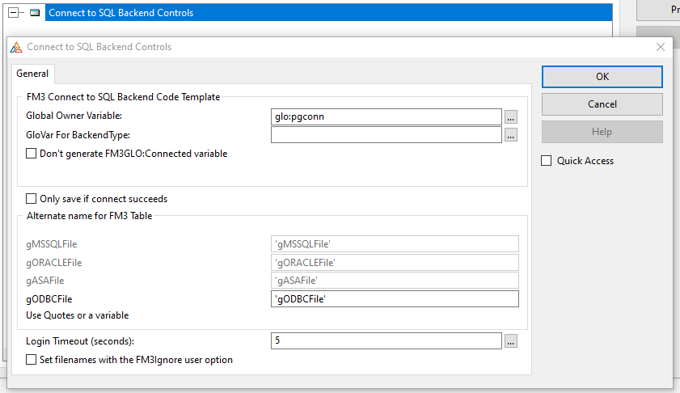Check Only save if connect succeeds
680x393 pixels.
point(32,199)
